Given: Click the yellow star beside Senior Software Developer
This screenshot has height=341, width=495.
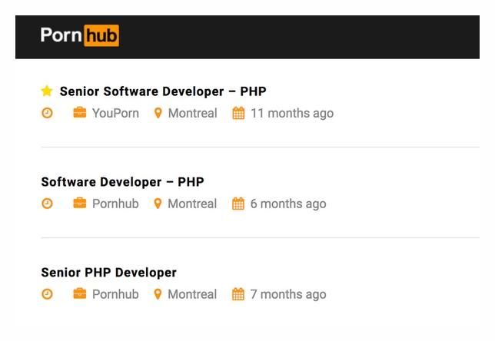Looking at the screenshot, I should click(x=47, y=91).
